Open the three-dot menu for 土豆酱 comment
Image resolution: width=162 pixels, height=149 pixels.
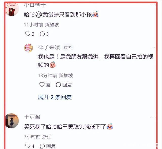(x=153, y=117)
